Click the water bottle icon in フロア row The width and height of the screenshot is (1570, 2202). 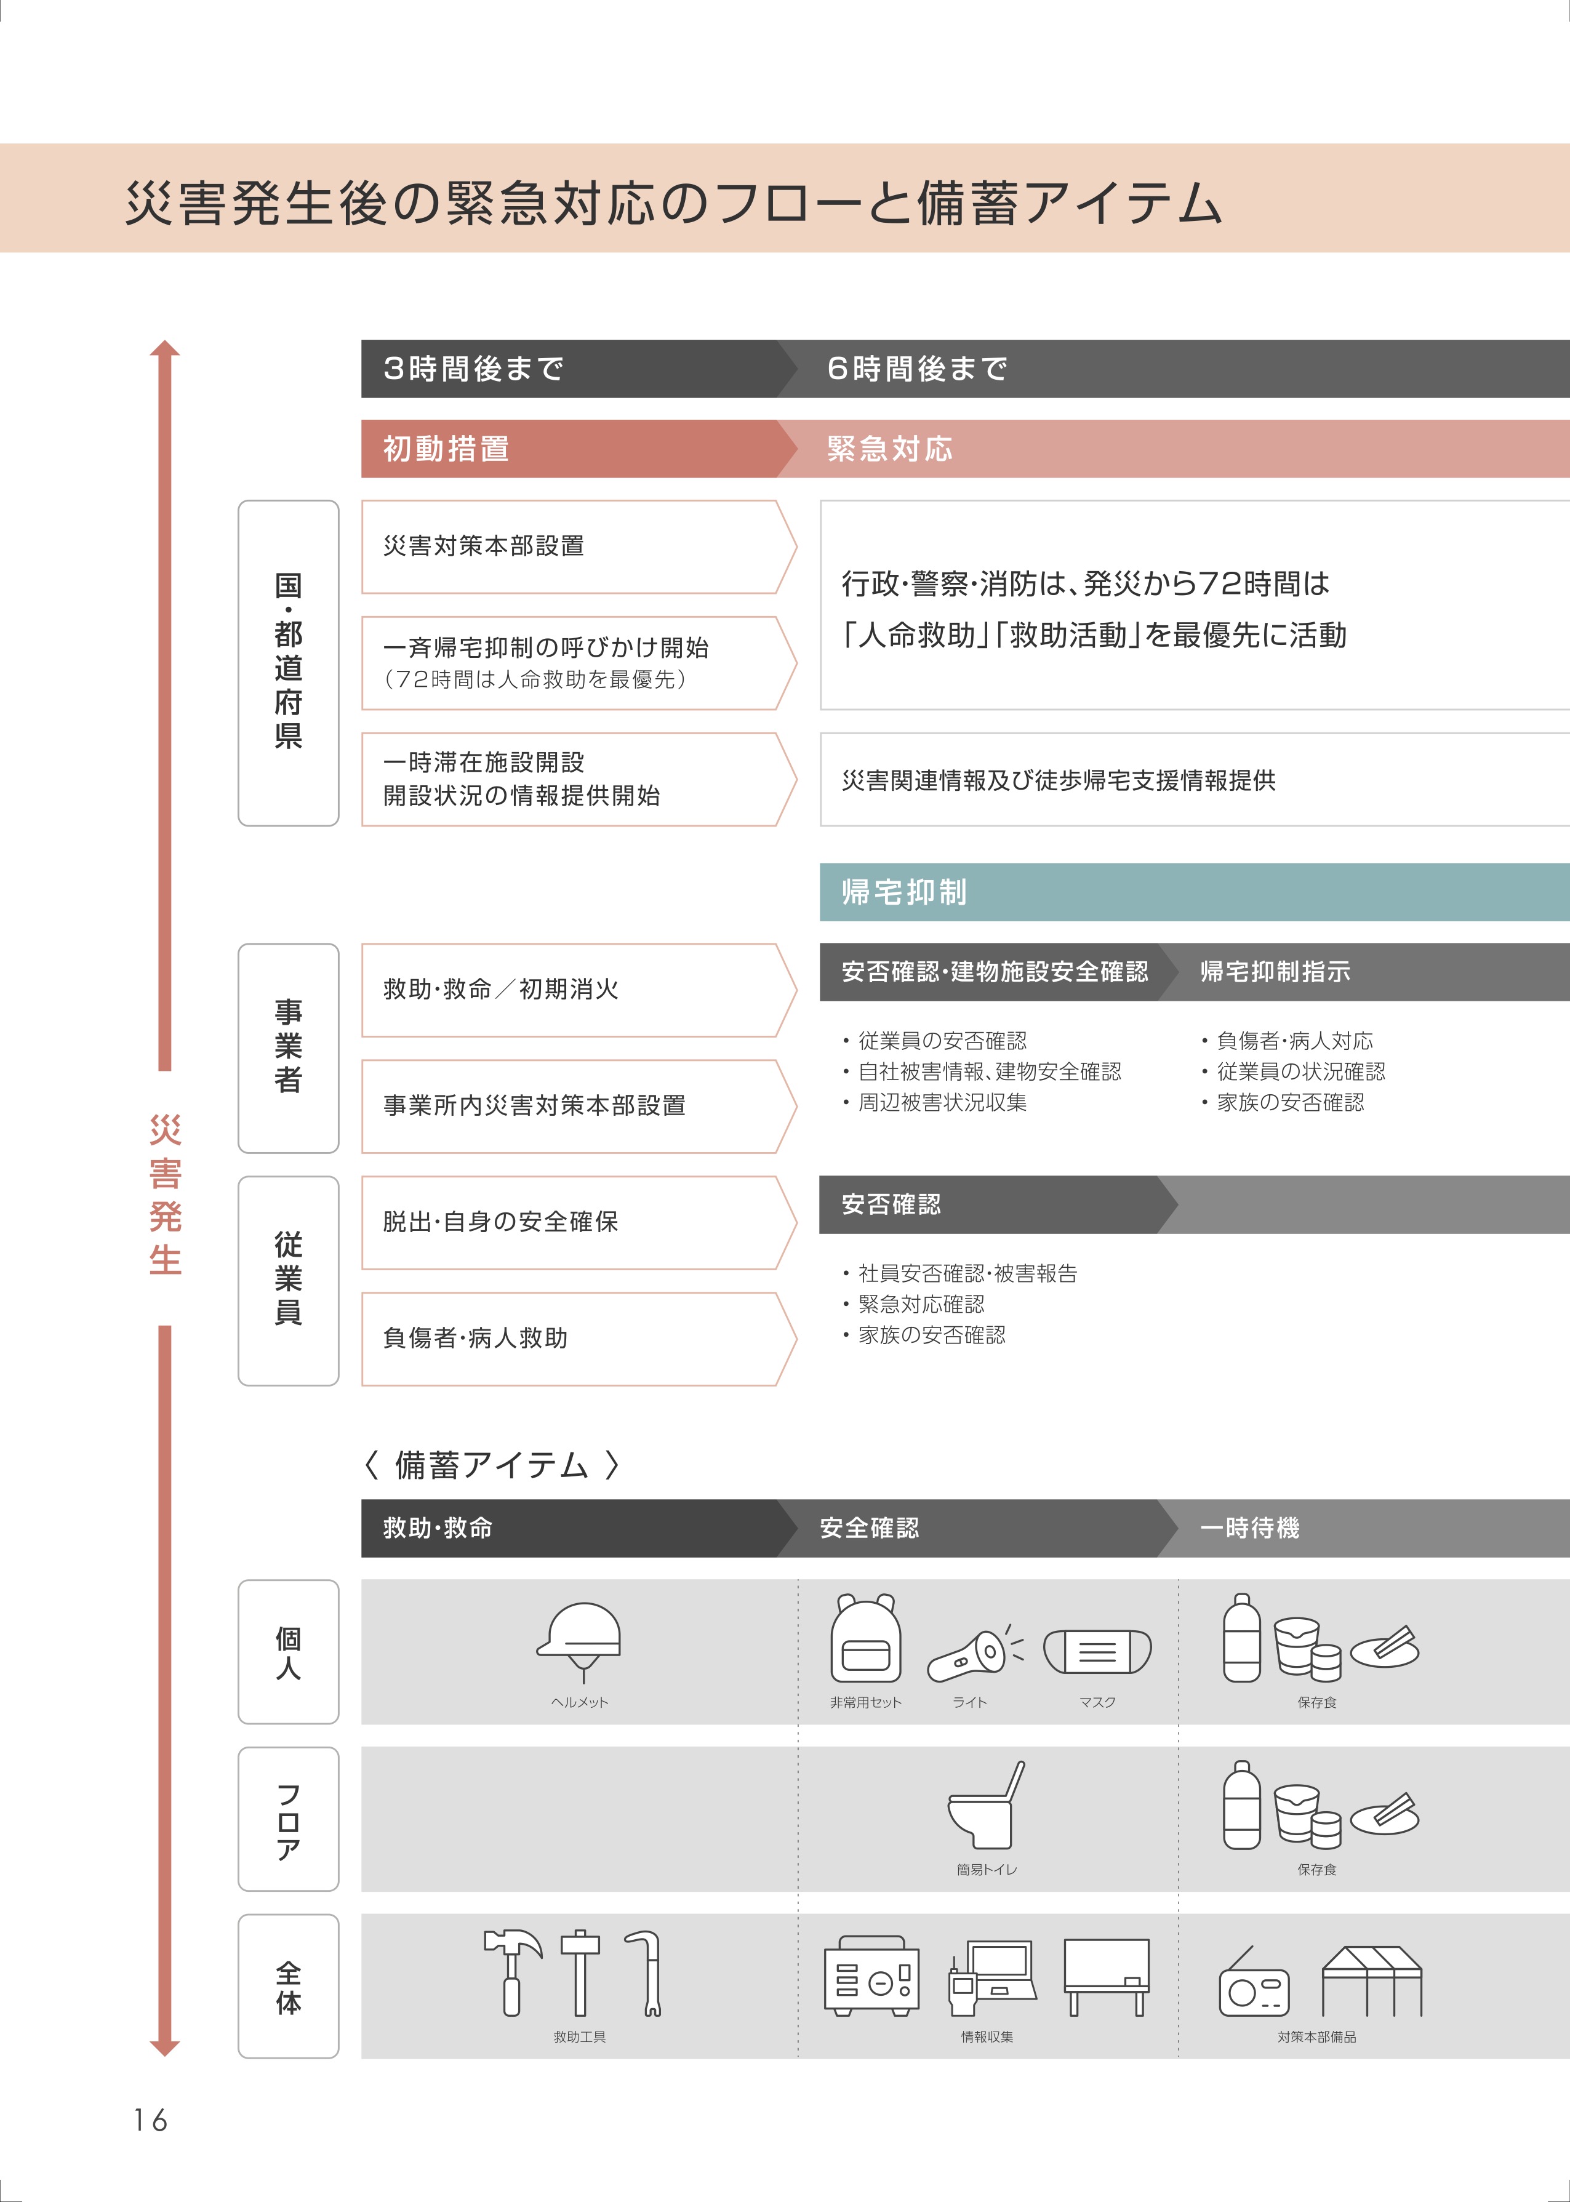point(1241,1804)
